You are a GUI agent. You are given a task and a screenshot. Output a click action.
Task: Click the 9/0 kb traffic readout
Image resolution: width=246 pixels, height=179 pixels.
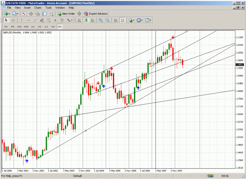[225, 176]
